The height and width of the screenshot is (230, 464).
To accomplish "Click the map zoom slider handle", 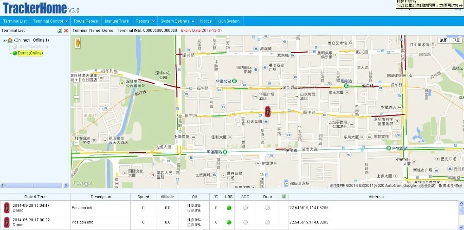I will click(77, 97).
